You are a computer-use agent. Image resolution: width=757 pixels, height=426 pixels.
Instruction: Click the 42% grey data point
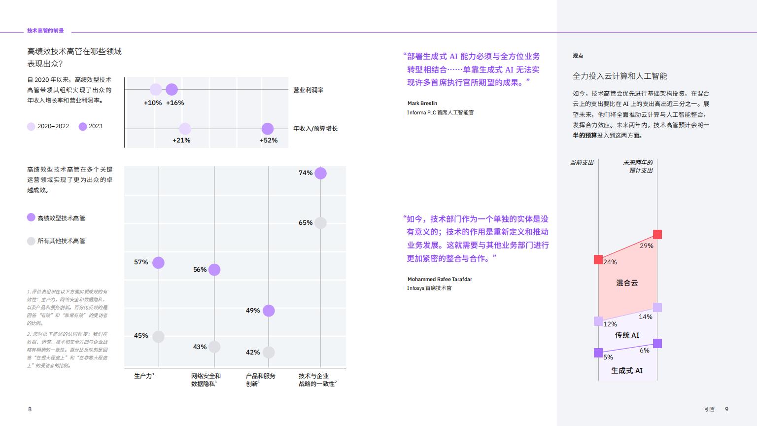click(269, 353)
